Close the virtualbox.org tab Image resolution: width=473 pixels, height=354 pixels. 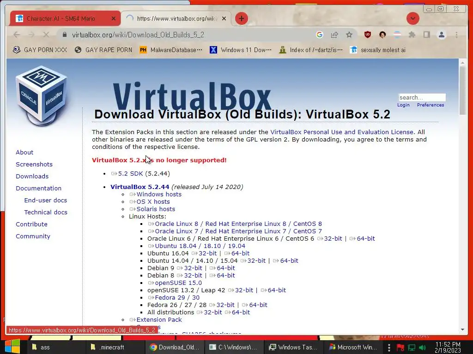click(224, 18)
